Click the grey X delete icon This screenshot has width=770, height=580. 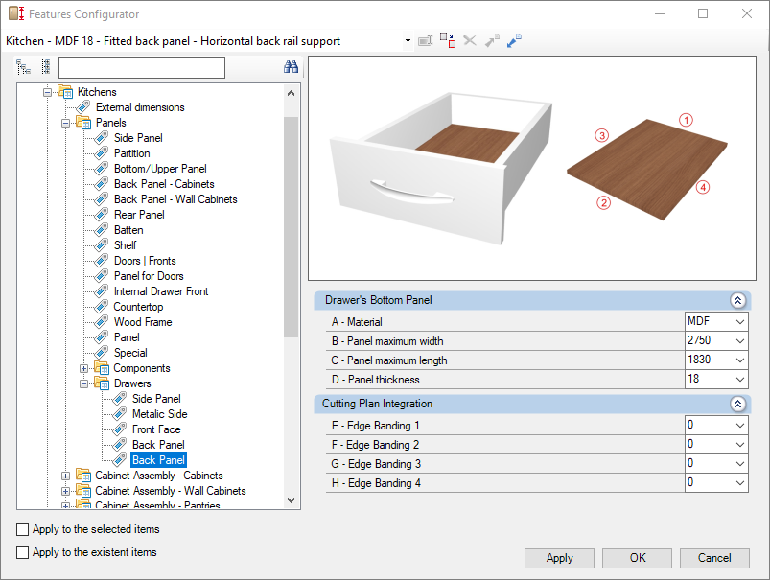point(470,41)
